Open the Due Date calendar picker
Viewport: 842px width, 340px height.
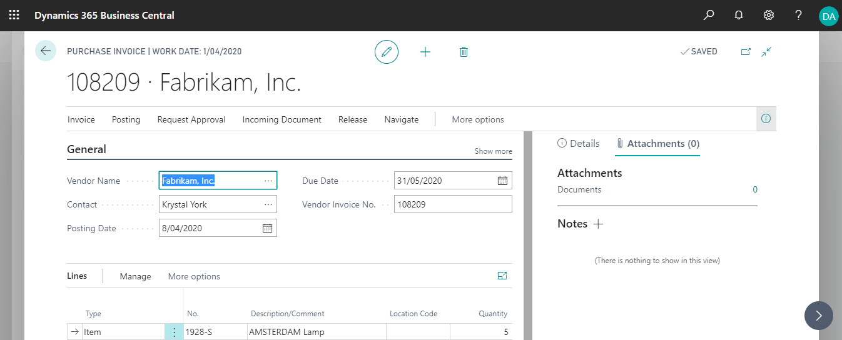coord(502,181)
